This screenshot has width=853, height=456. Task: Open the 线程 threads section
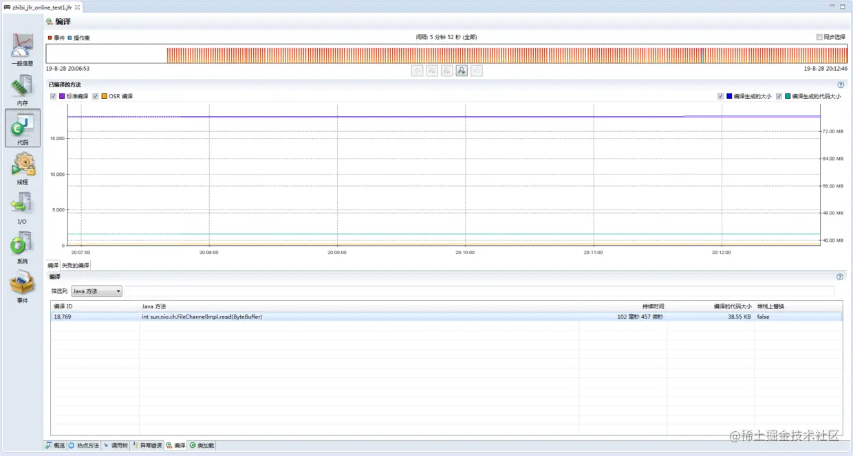tap(22, 168)
